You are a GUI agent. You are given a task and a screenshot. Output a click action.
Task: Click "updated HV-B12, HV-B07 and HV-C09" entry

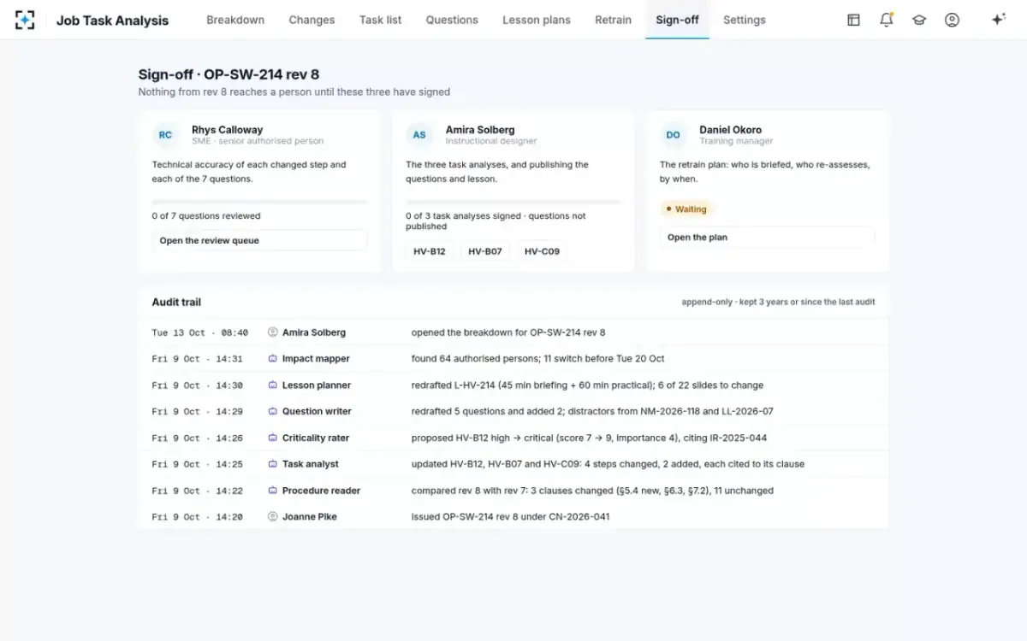click(x=608, y=464)
